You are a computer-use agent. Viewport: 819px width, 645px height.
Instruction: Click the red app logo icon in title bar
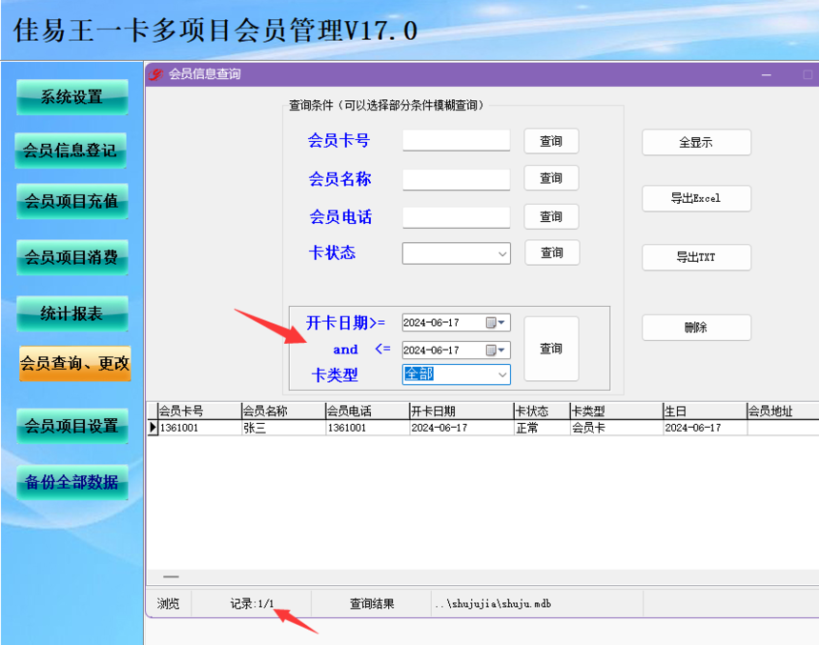pos(155,74)
